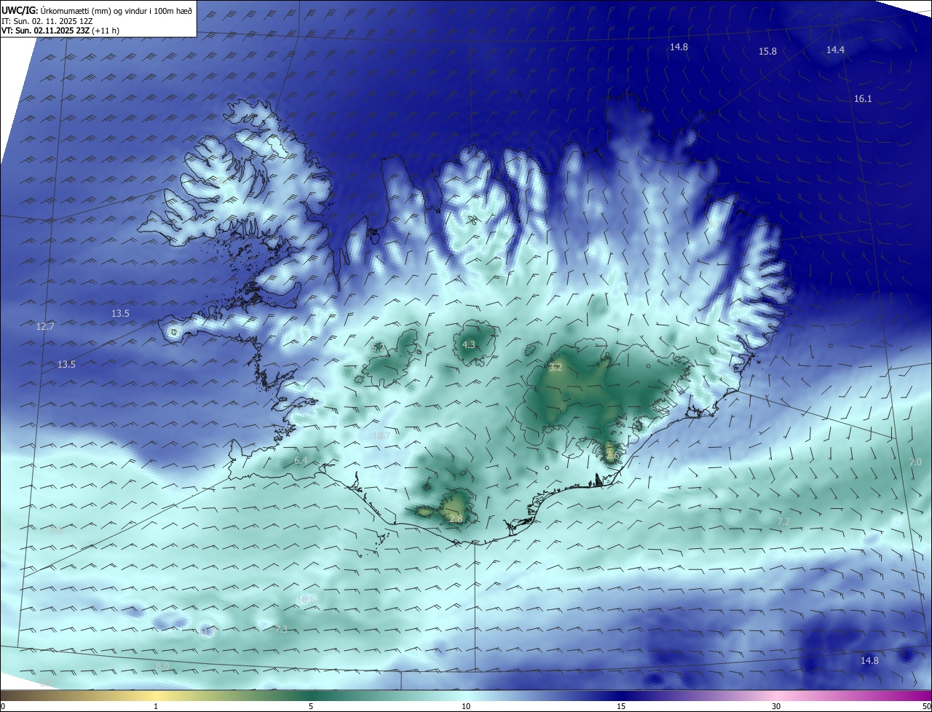This screenshot has height=712, width=932.
Task: Select the initial time 'IT: Sun. 02. 11. 2025 12Z'
Action: (x=47, y=21)
